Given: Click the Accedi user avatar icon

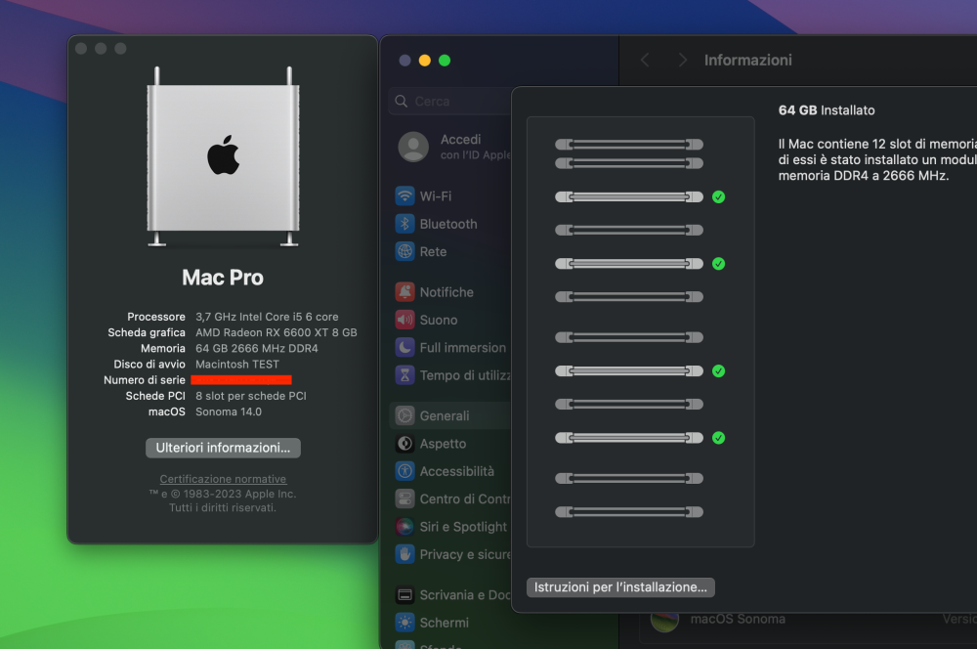Looking at the screenshot, I should (x=413, y=148).
